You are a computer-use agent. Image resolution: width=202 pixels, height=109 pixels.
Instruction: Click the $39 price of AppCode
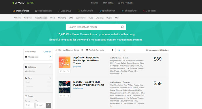(x=158, y=59)
